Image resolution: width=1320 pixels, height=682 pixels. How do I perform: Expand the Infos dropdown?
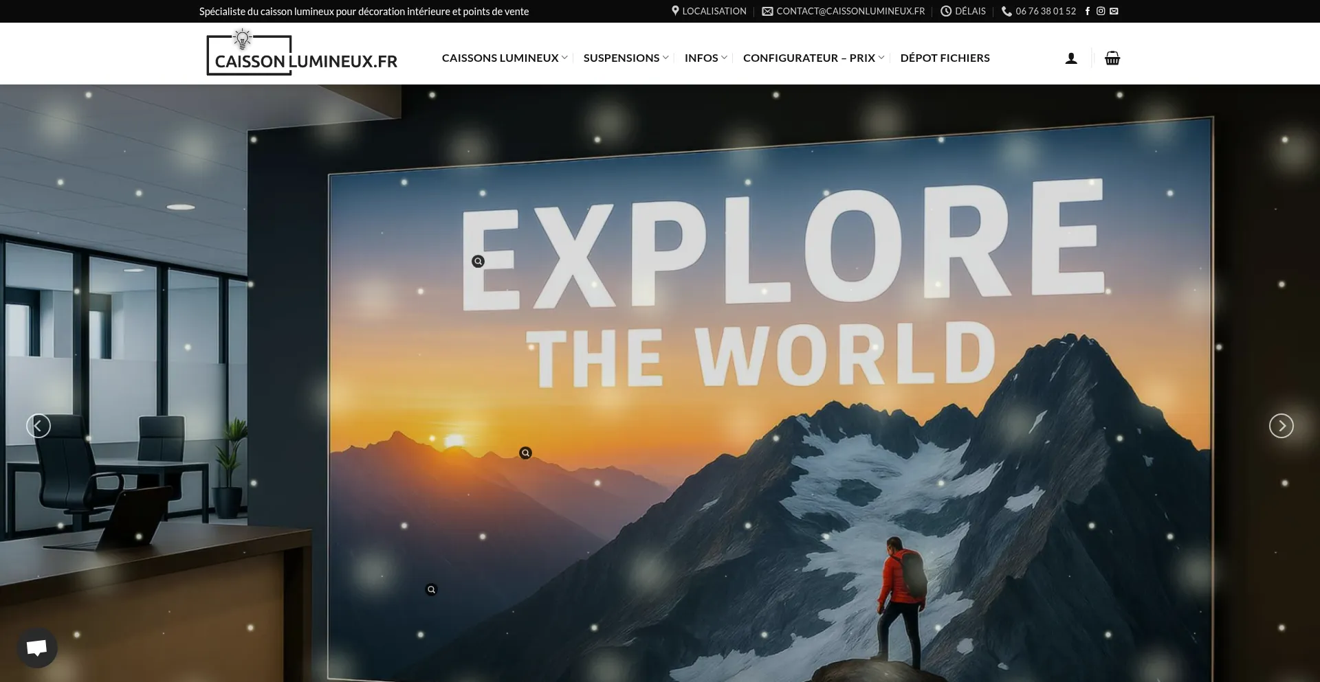[705, 58]
